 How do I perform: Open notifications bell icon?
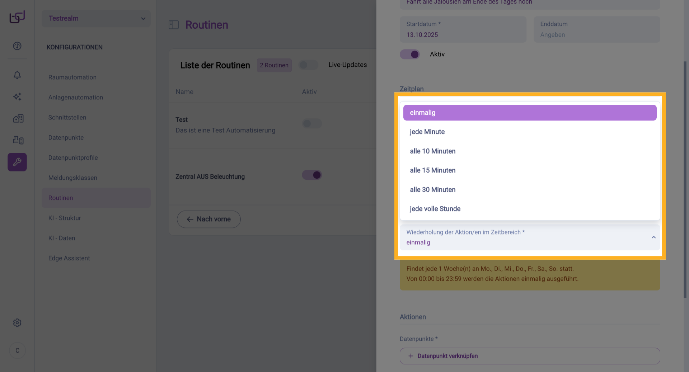[x=17, y=75]
